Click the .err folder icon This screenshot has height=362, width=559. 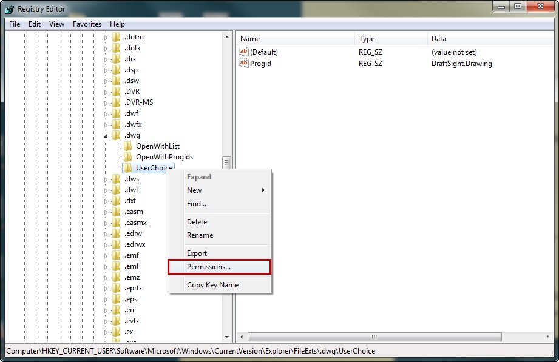[x=116, y=310]
